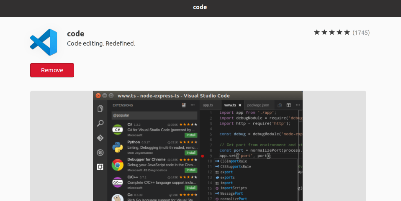Click Install for Debugger for Chrome in preview
The width and height of the screenshot is (401, 201).
[x=191, y=170]
